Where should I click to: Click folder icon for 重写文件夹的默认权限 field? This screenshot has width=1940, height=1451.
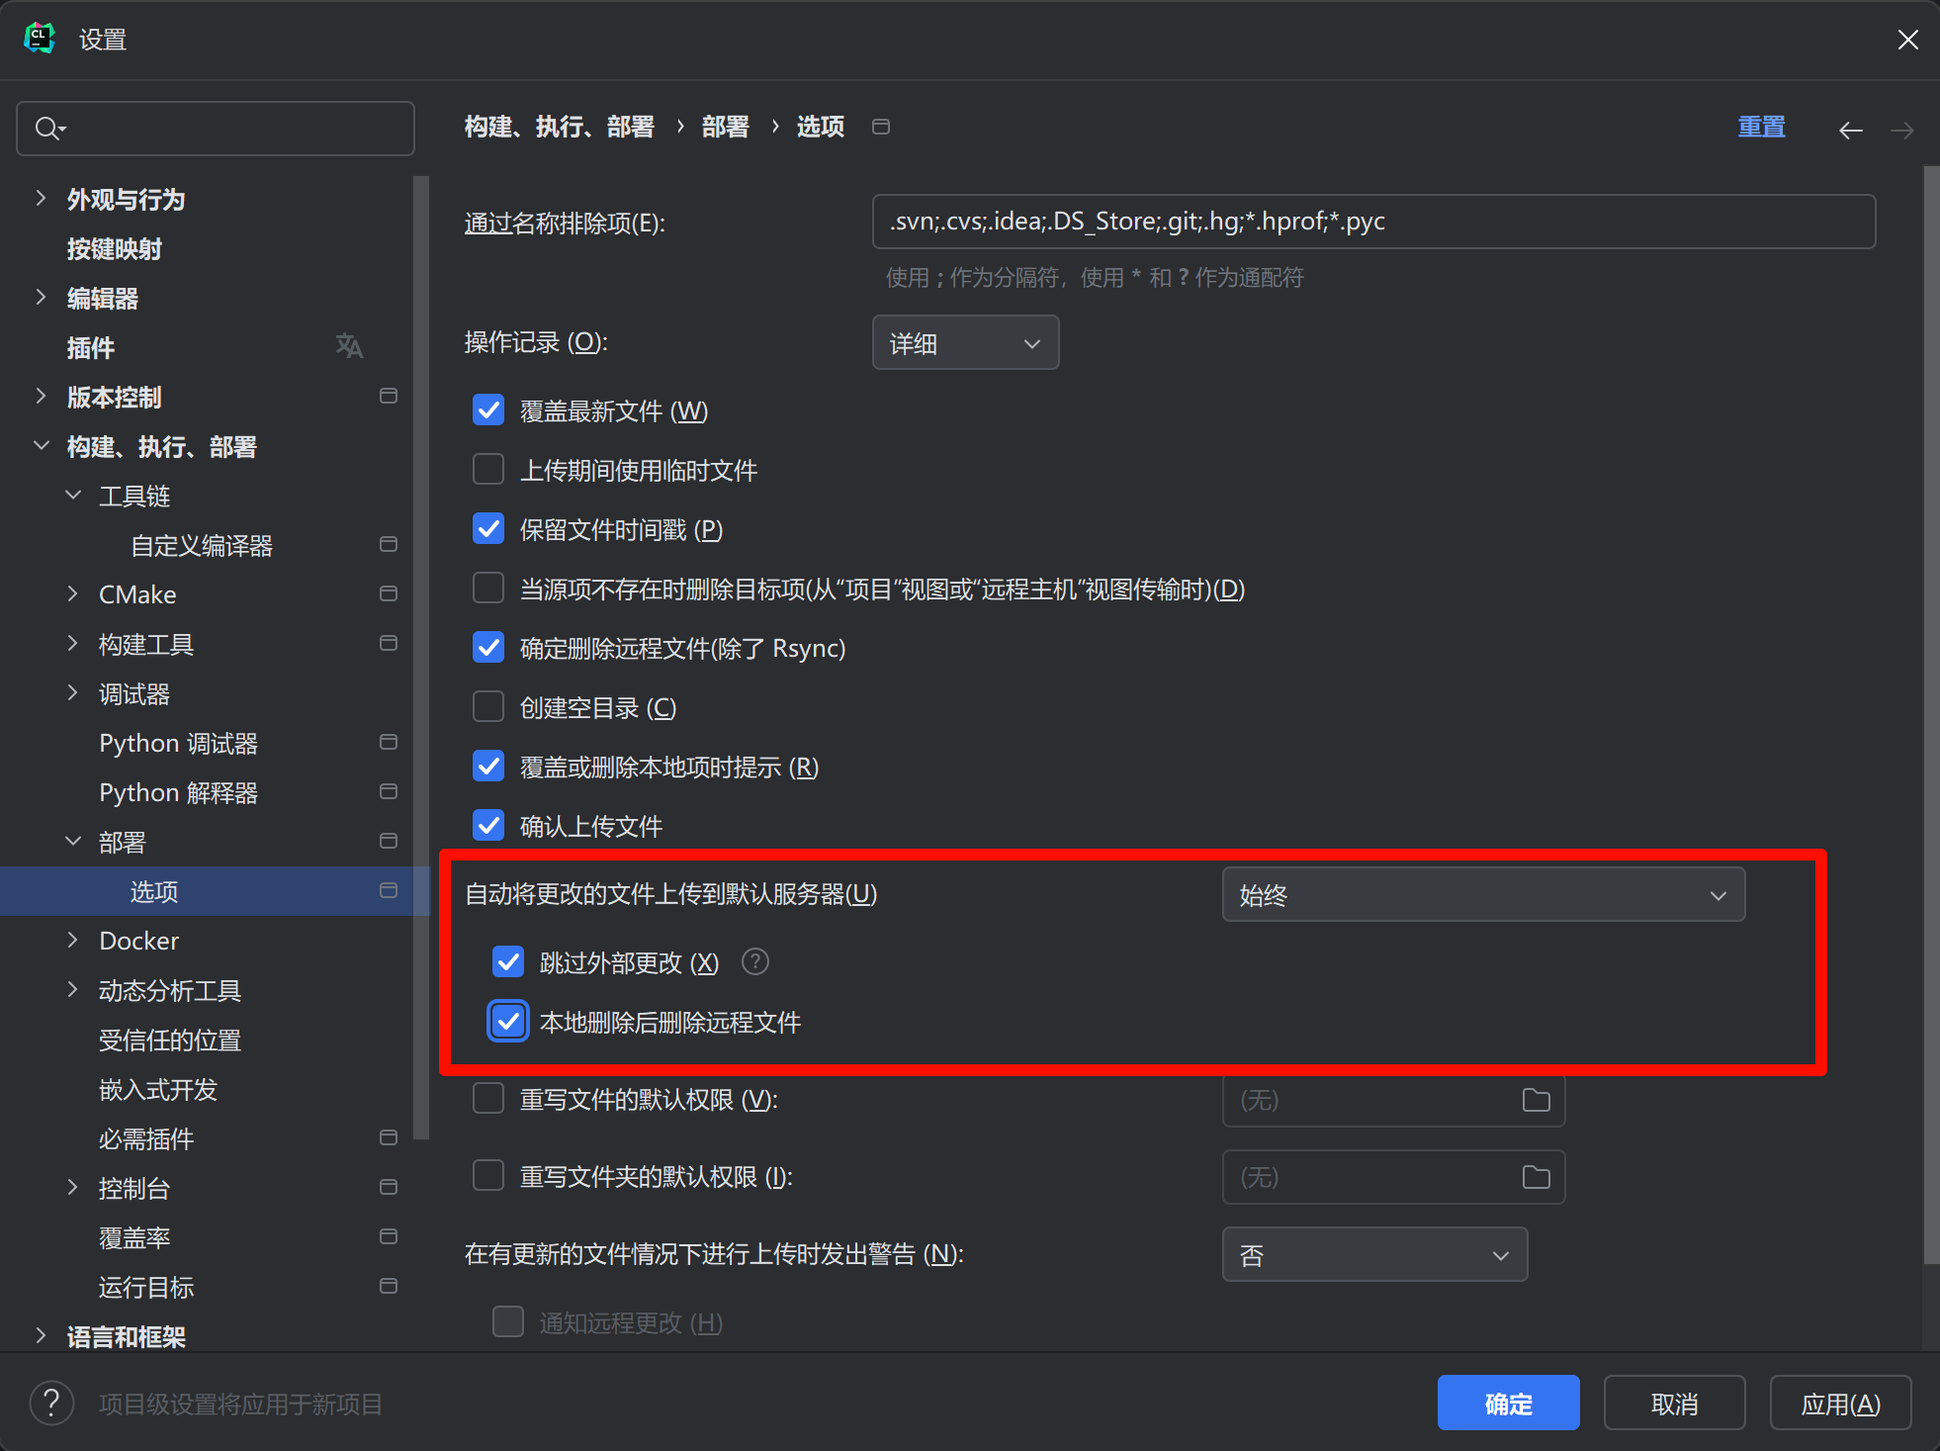pos(1536,1177)
